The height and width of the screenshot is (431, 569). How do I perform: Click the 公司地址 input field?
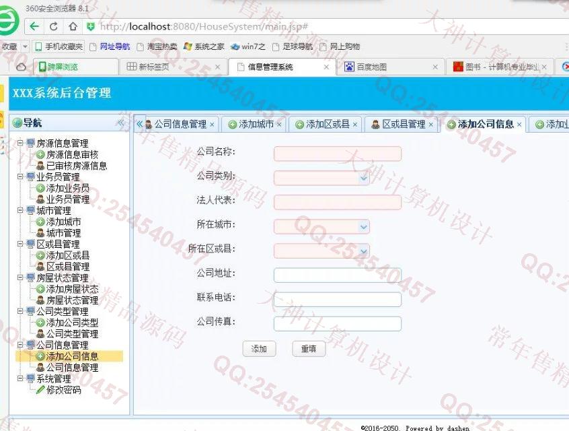point(338,275)
